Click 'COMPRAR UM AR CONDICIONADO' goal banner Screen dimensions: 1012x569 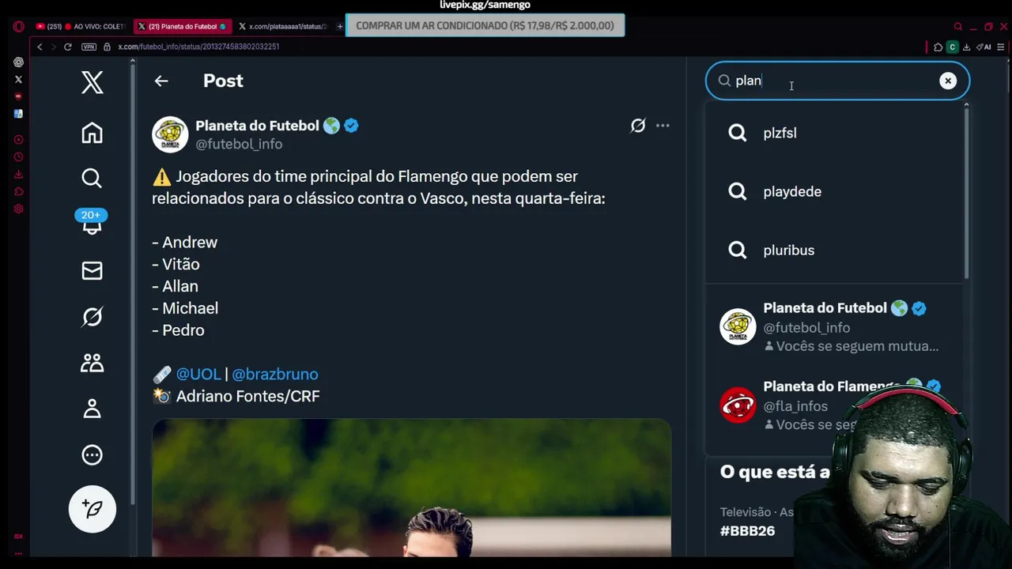485,25
